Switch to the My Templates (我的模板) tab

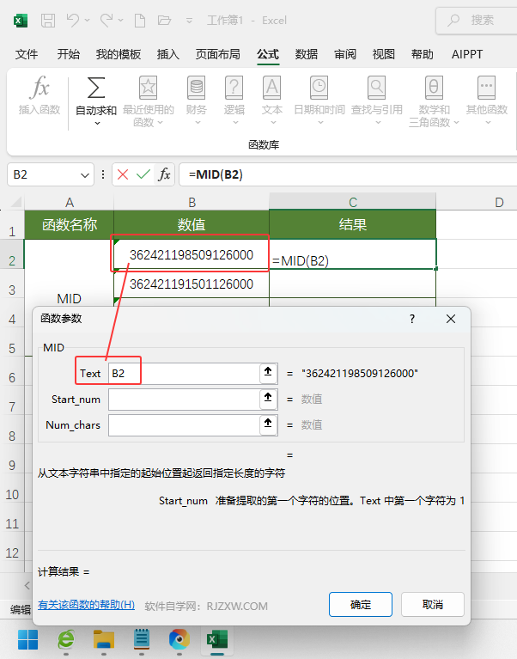(118, 54)
